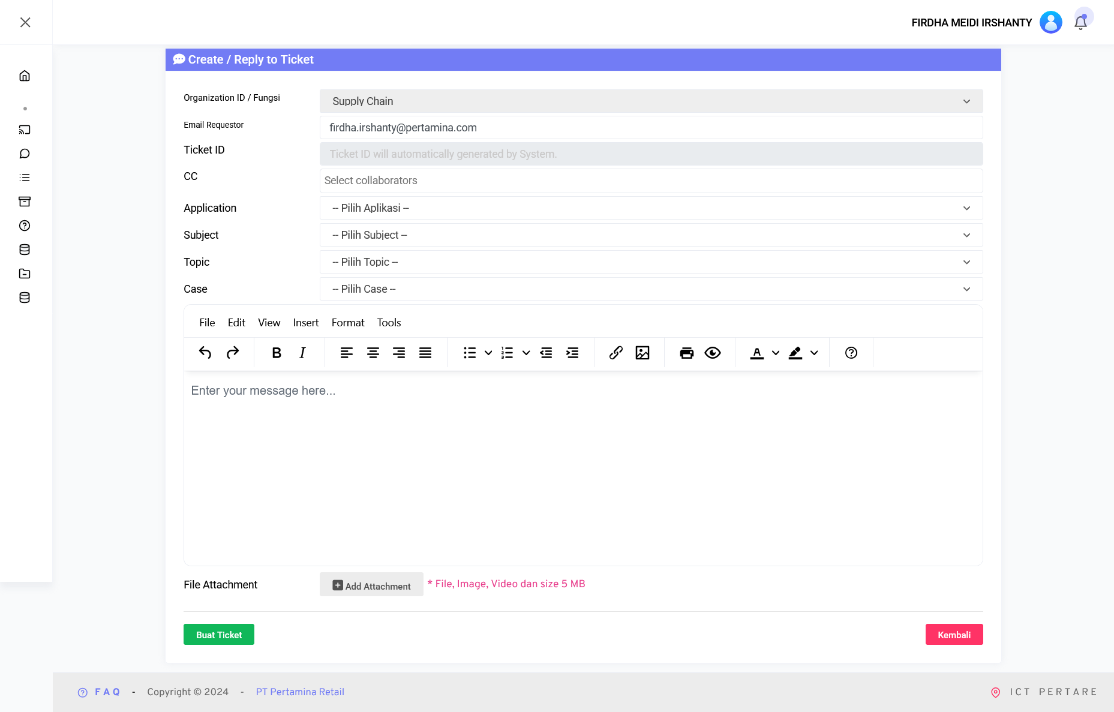Center align the text

tap(373, 353)
